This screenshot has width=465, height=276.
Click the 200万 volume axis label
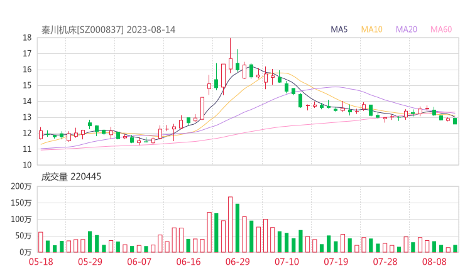pyautogui.click(x=21, y=186)
